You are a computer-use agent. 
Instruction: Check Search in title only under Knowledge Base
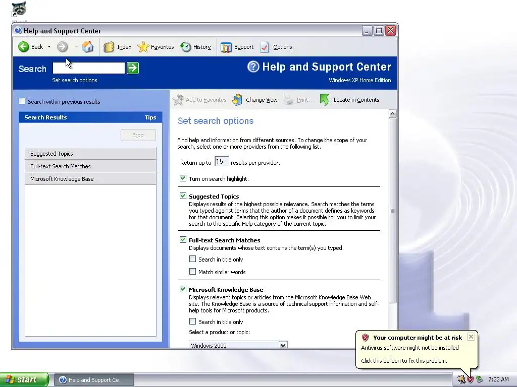coord(192,321)
